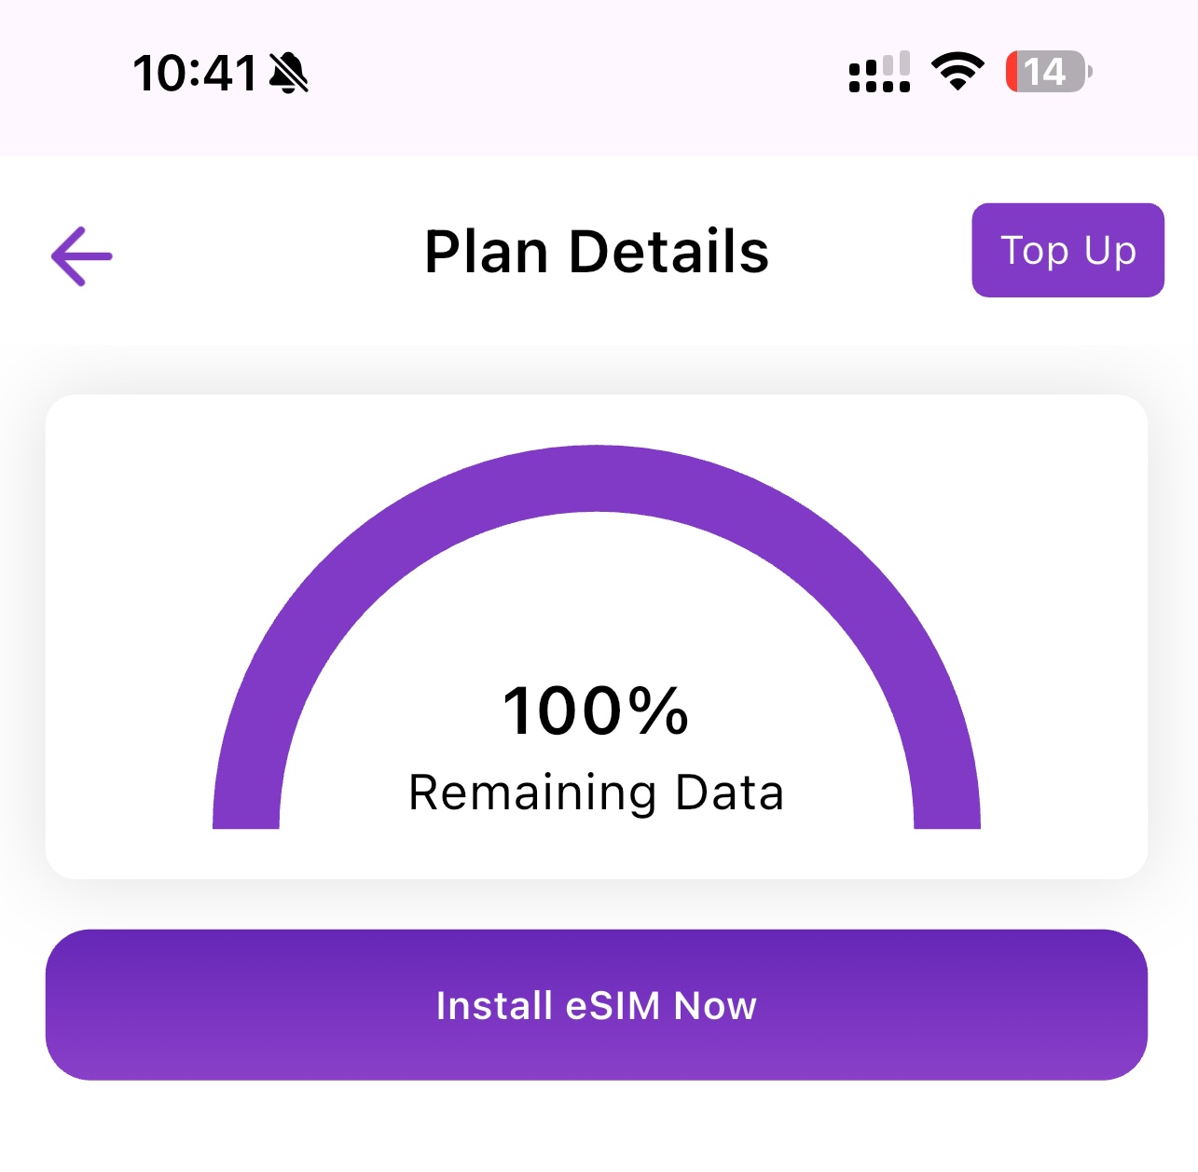Tap the 100% remaining value
The image size is (1198, 1172).
click(597, 710)
